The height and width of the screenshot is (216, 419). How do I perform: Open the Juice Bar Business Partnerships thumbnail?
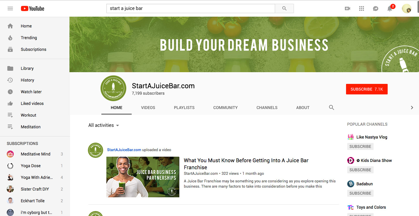coord(143,177)
